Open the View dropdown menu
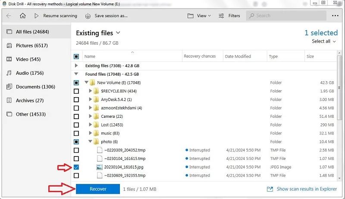 tap(199, 15)
